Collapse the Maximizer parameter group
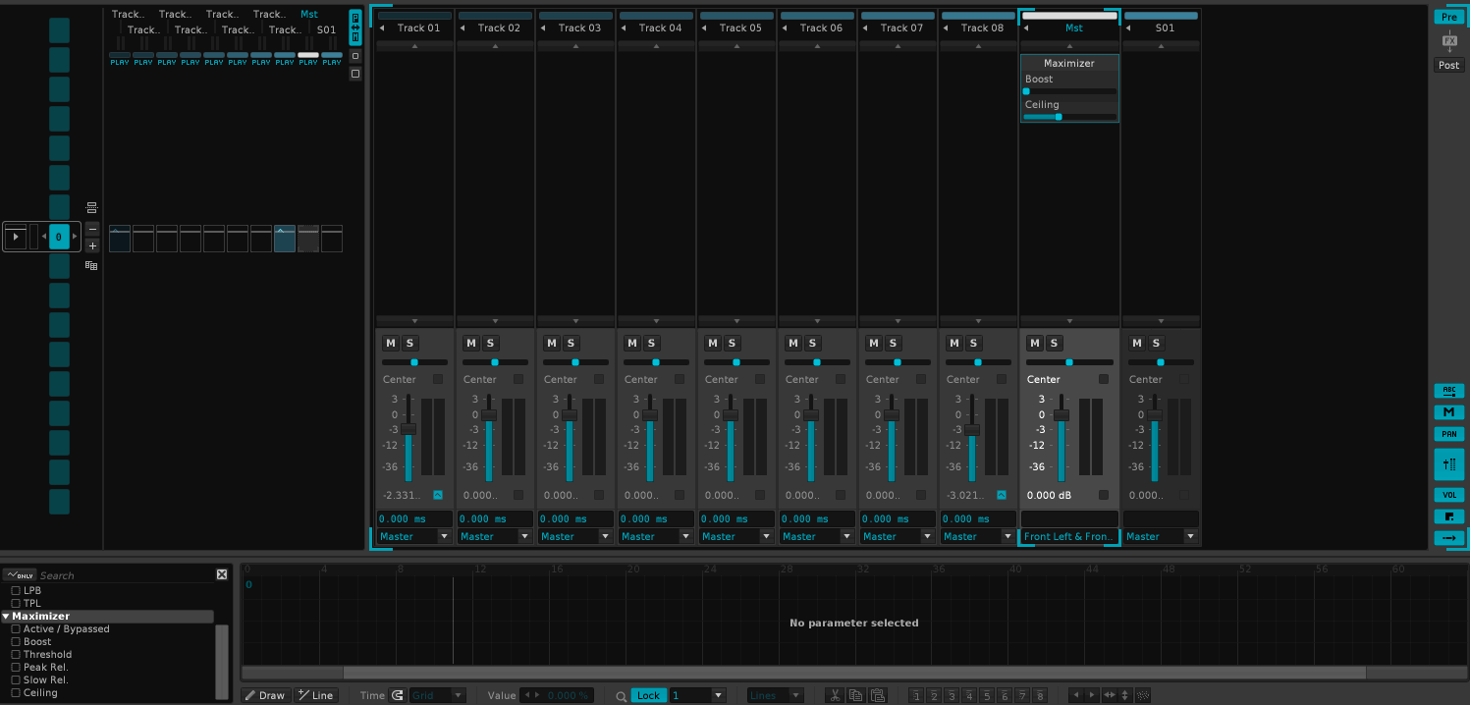Viewport: 1470px width, 705px height. [6, 617]
